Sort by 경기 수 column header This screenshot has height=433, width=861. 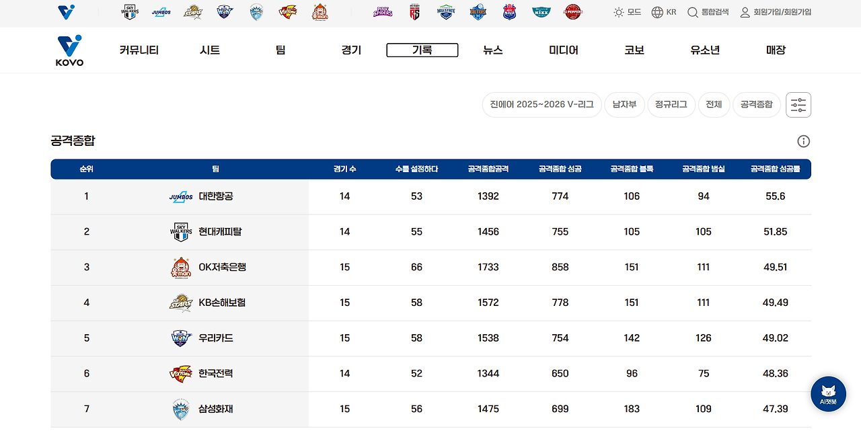(344, 169)
